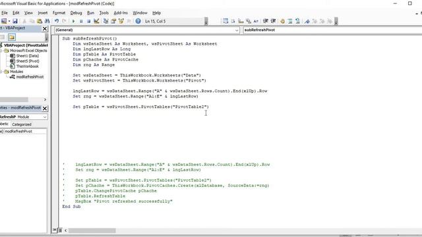The image size is (422, 237).
Task: Indent the selected code lines
Action: click(266, 21)
